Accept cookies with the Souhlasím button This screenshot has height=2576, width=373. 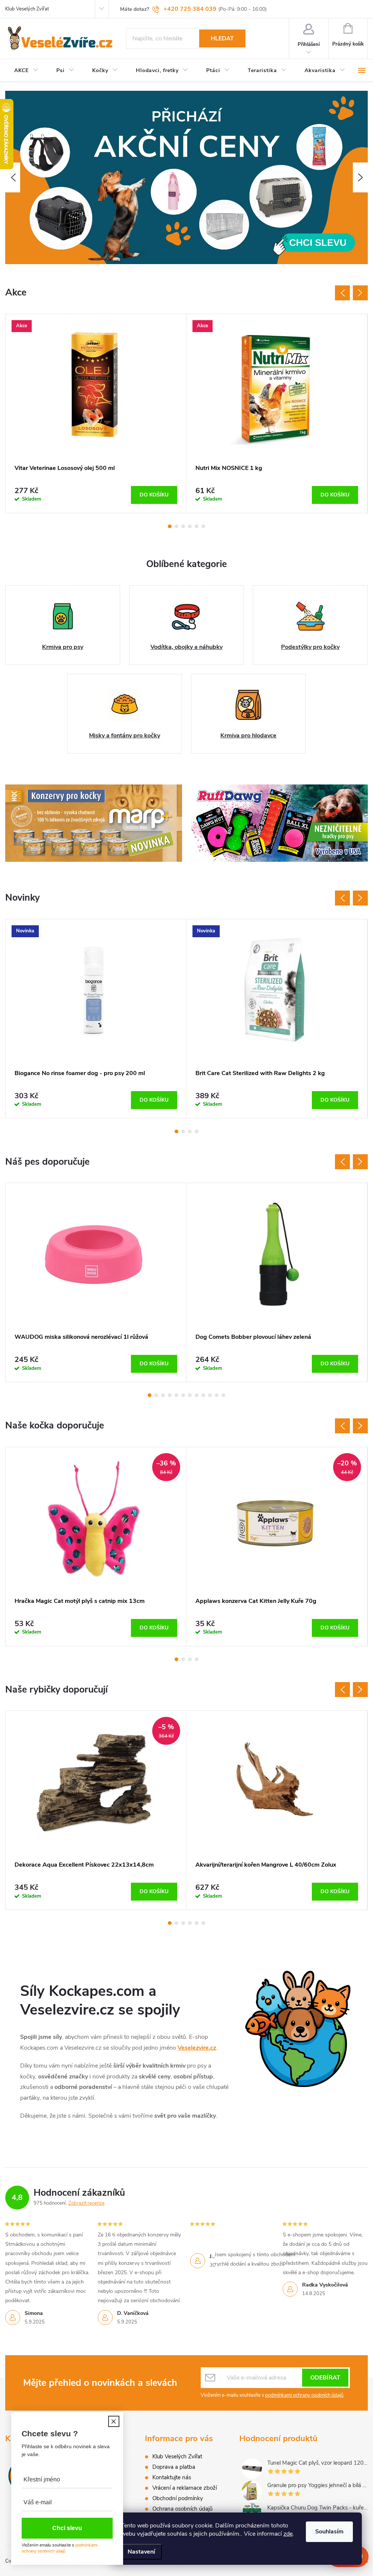click(x=329, y=2531)
